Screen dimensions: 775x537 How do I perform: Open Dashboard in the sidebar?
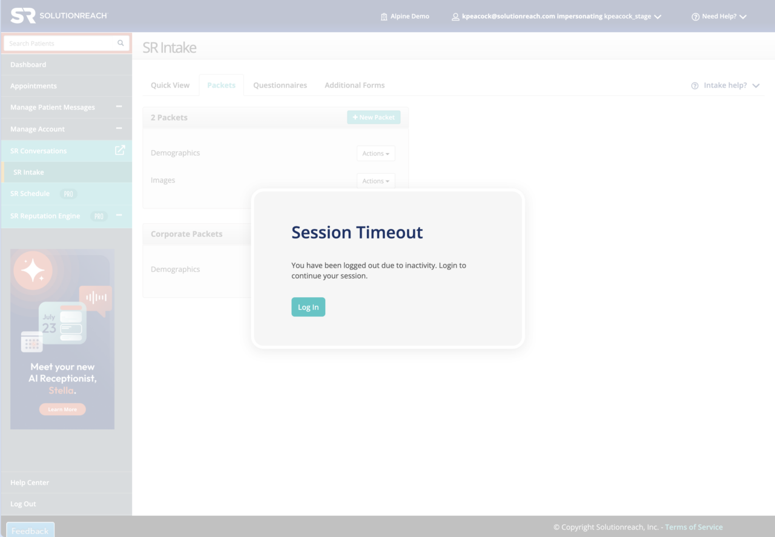tap(66, 64)
